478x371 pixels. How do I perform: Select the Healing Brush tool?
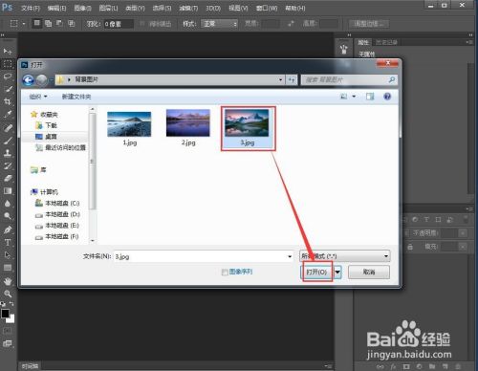[8, 128]
